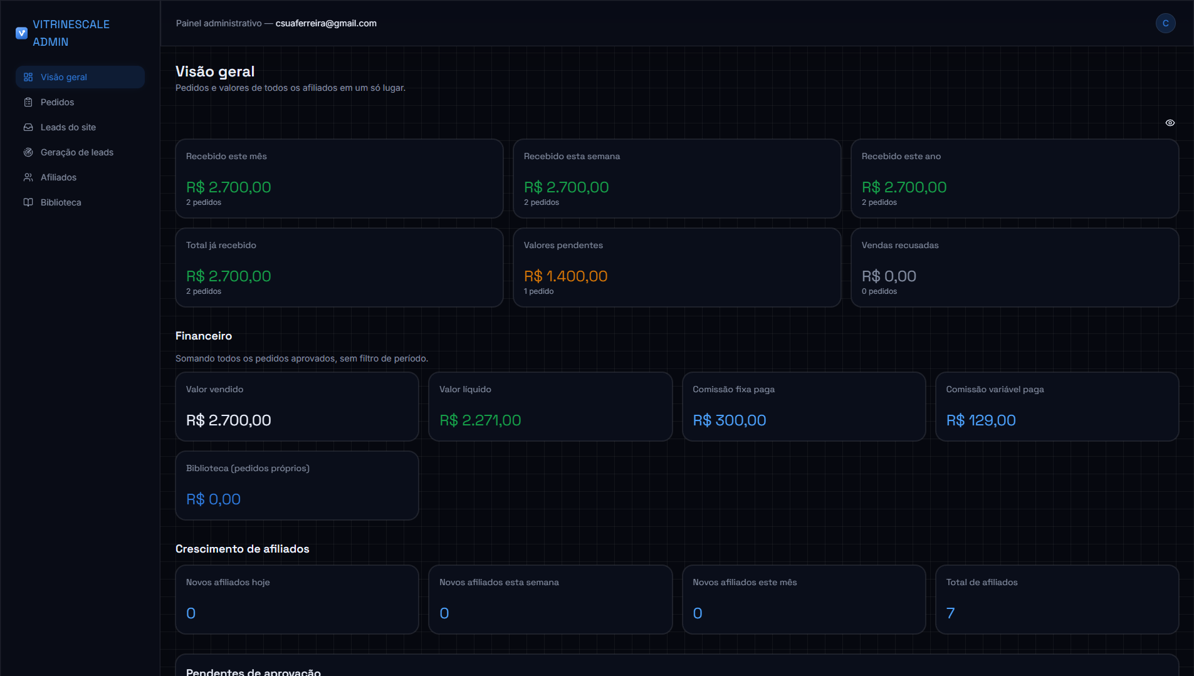
Task: Toggle value visibility with the eye icon
Action: coord(1170,123)
